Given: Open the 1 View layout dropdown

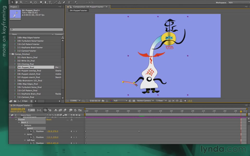Looking at the screenshot, I should coord(161,101).
